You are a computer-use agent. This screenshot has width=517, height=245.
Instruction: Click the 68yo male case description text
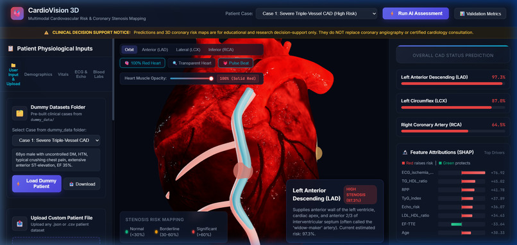(56, 159)
